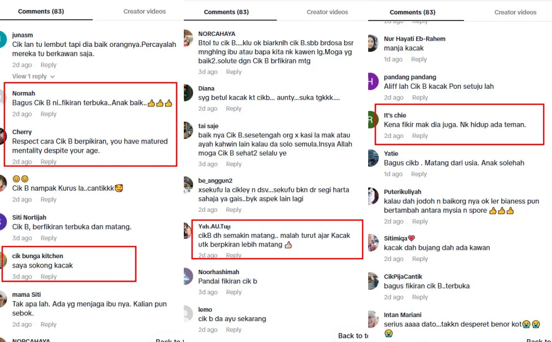
Task: Open rightmost Creator videos tab
Action: click(x=516, y=12)
